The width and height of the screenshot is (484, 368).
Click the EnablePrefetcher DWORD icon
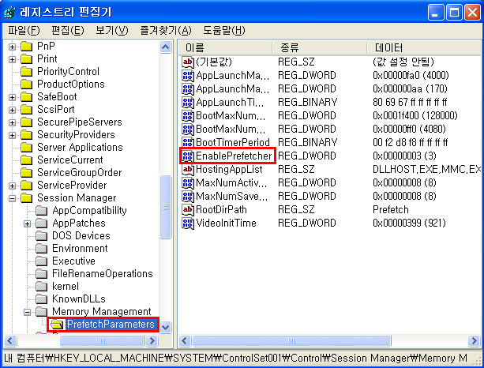coord(188,156)
